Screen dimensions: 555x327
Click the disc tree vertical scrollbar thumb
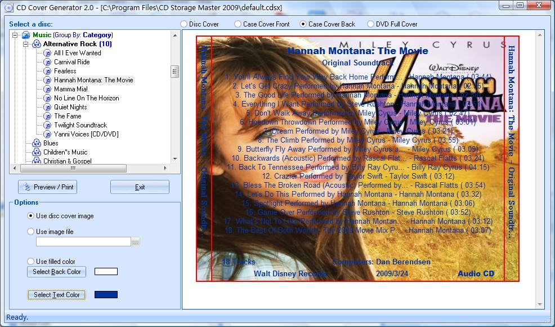coord(174,72)
